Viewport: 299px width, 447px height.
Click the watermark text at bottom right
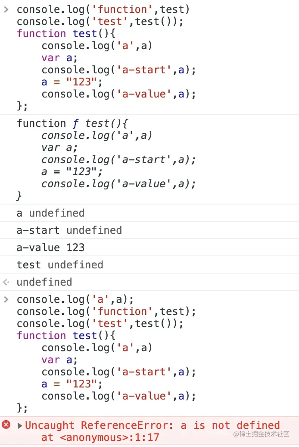261,434
